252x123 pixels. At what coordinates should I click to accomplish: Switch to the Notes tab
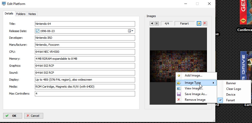[x=32, y=14]
